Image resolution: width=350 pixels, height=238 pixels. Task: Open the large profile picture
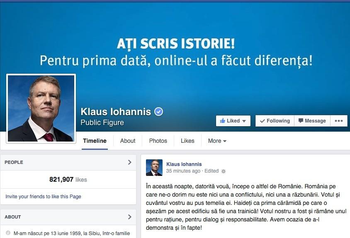41,108
